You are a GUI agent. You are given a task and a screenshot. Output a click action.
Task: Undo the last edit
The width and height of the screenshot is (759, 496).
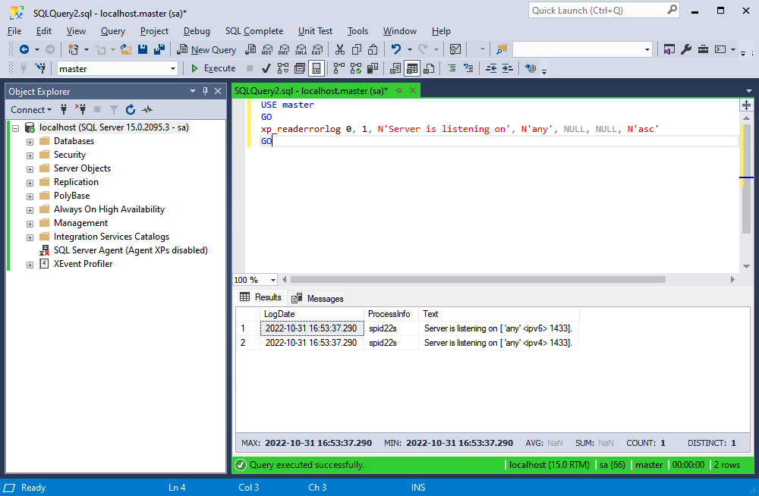point(396,49)
